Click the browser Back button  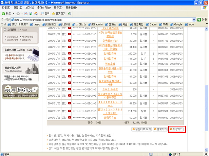point(7,14)
